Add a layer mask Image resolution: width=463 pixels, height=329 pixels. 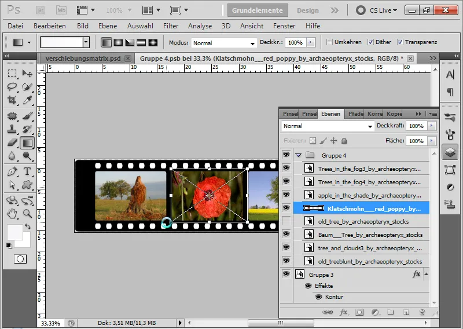pyautogui.click(x=359, y=312)
